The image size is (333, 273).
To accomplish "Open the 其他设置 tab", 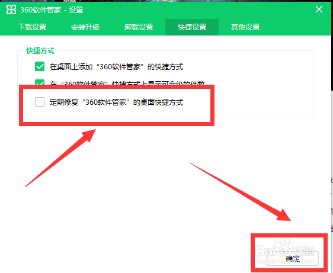I will (245, 27).
